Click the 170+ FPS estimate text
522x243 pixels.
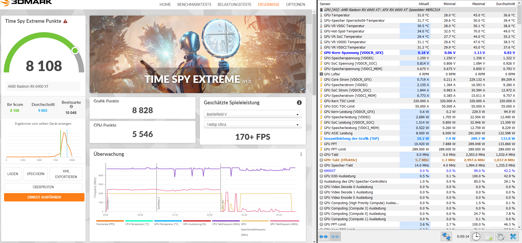coord(253,137)
